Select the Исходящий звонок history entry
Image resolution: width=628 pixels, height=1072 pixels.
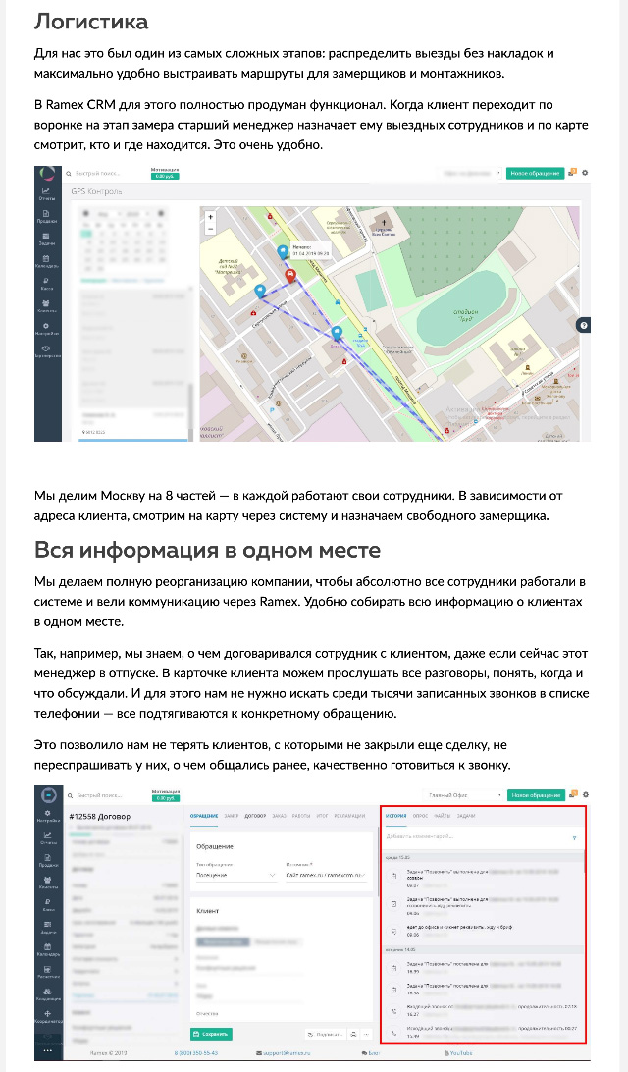pos(483,1031)
